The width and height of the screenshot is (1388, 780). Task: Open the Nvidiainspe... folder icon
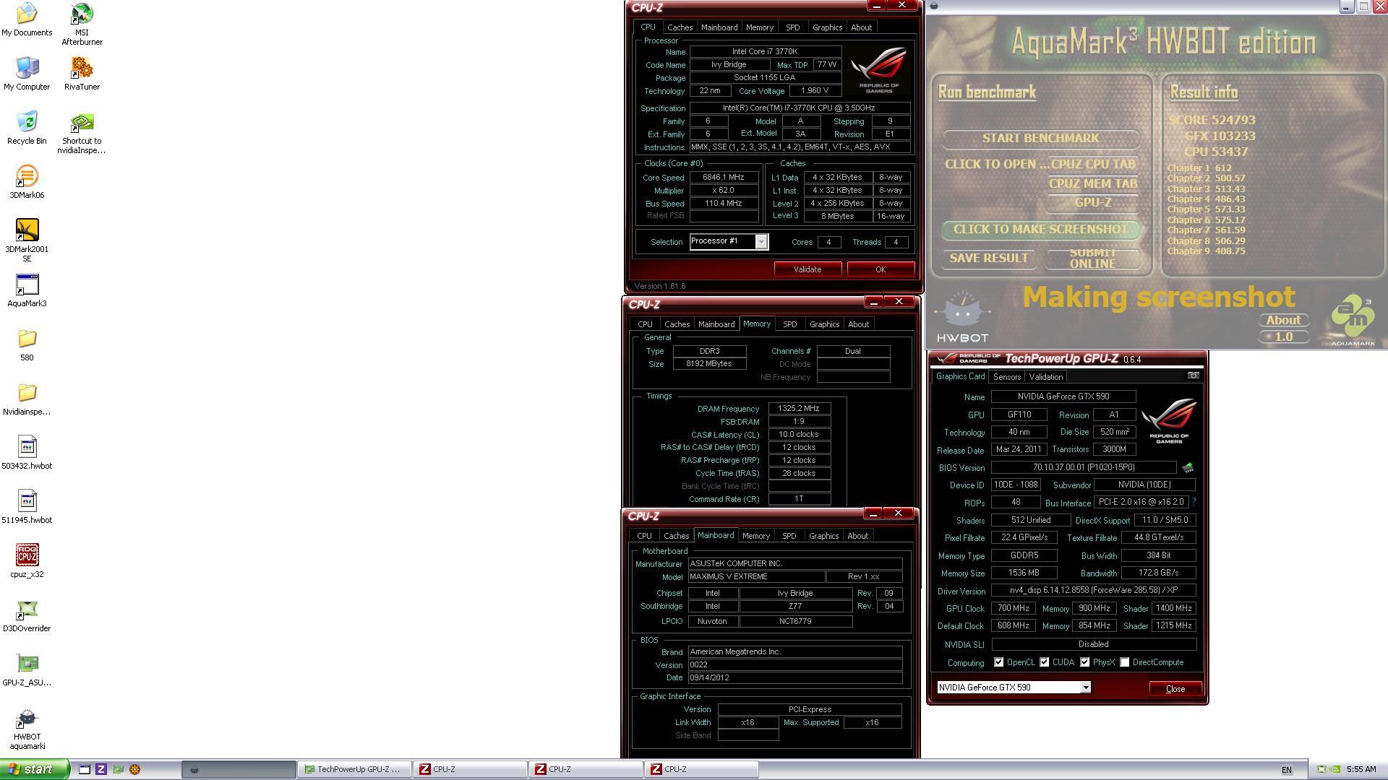tap(27, 399)
